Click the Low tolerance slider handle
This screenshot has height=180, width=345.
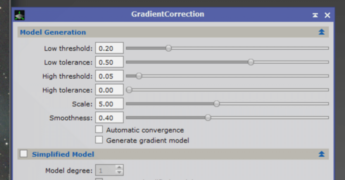(251, 62)
